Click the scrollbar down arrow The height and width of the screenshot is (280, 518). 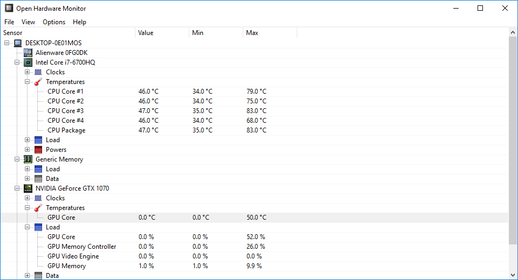pos(513,275)
